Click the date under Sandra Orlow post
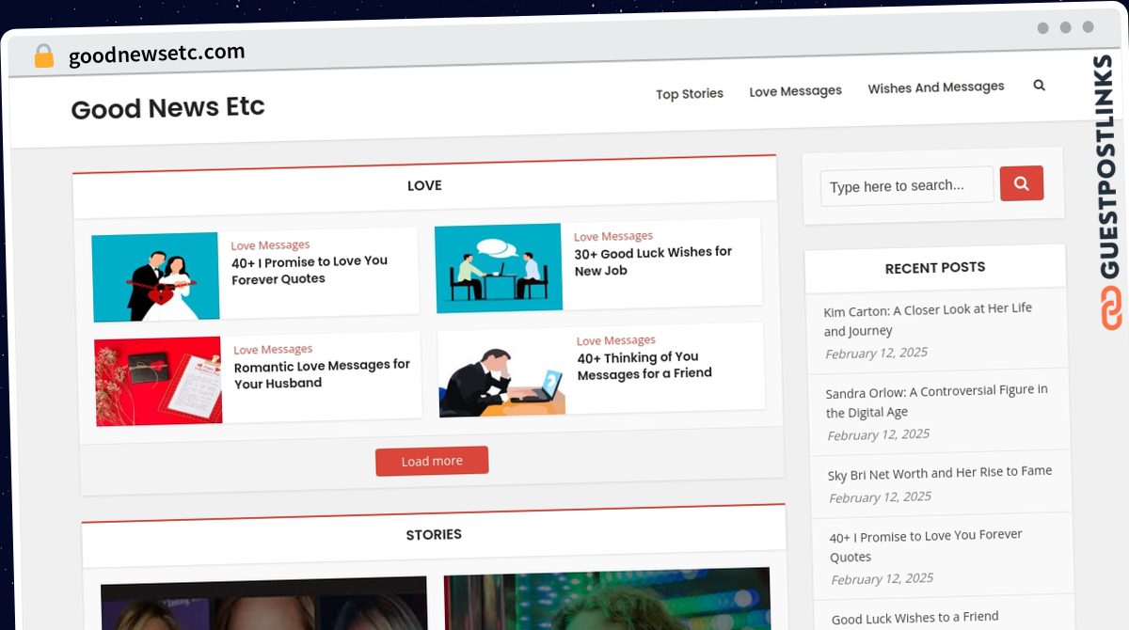The height and width of the screenshot is (630, 1129). point(878,434)
